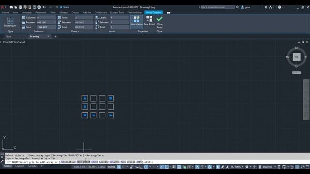The width and height of the screenshot is (310, 174).
Task: Click the TOP face of the ViewCube
Action: pyautogui.click(x=296, y=57)
